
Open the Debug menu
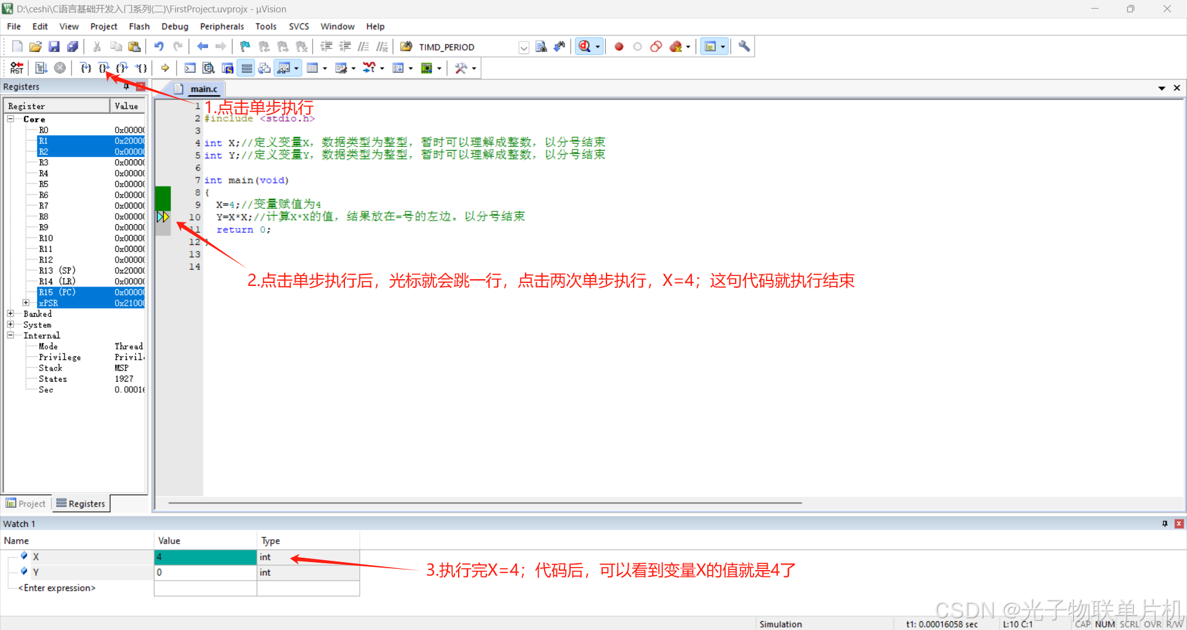pyautogui.click(x=175, y=27)
